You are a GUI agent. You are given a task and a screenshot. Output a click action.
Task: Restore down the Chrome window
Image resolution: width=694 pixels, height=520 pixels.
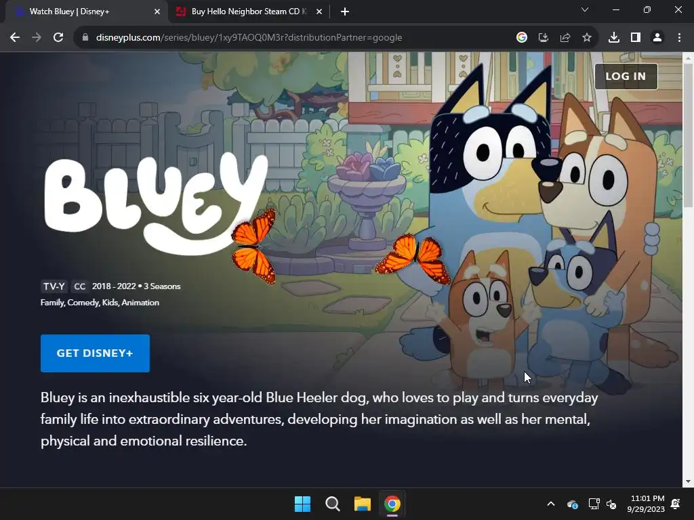(x=647, y=9)
